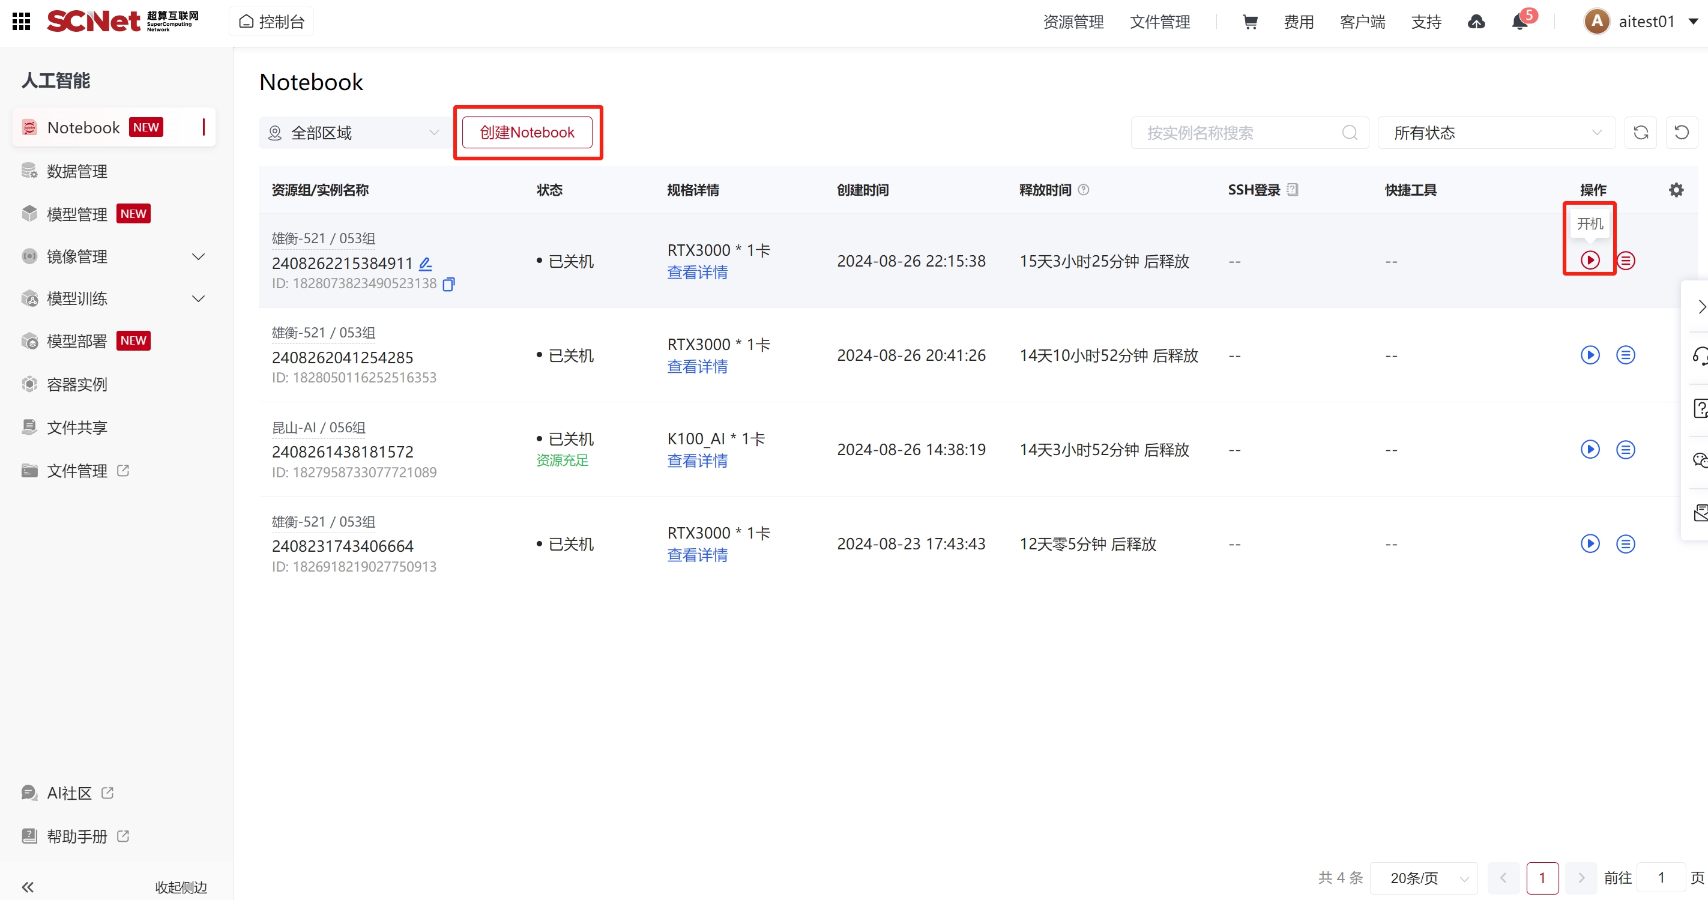1708x900 pixels.
Task: Click the 创建Notebook button
Action: [527, 133]
